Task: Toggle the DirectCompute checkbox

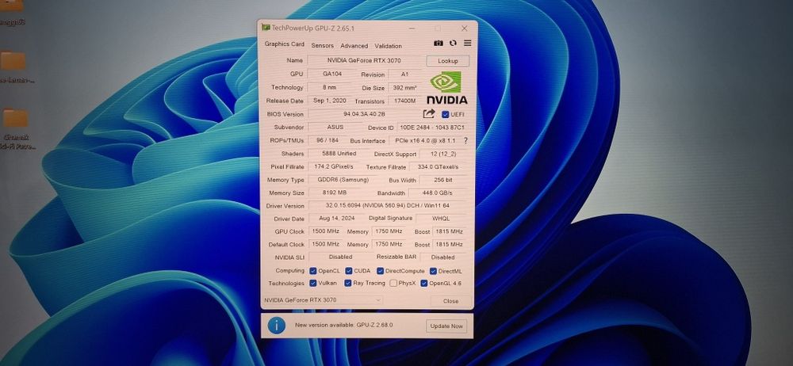Action: (x=381, y=271)
